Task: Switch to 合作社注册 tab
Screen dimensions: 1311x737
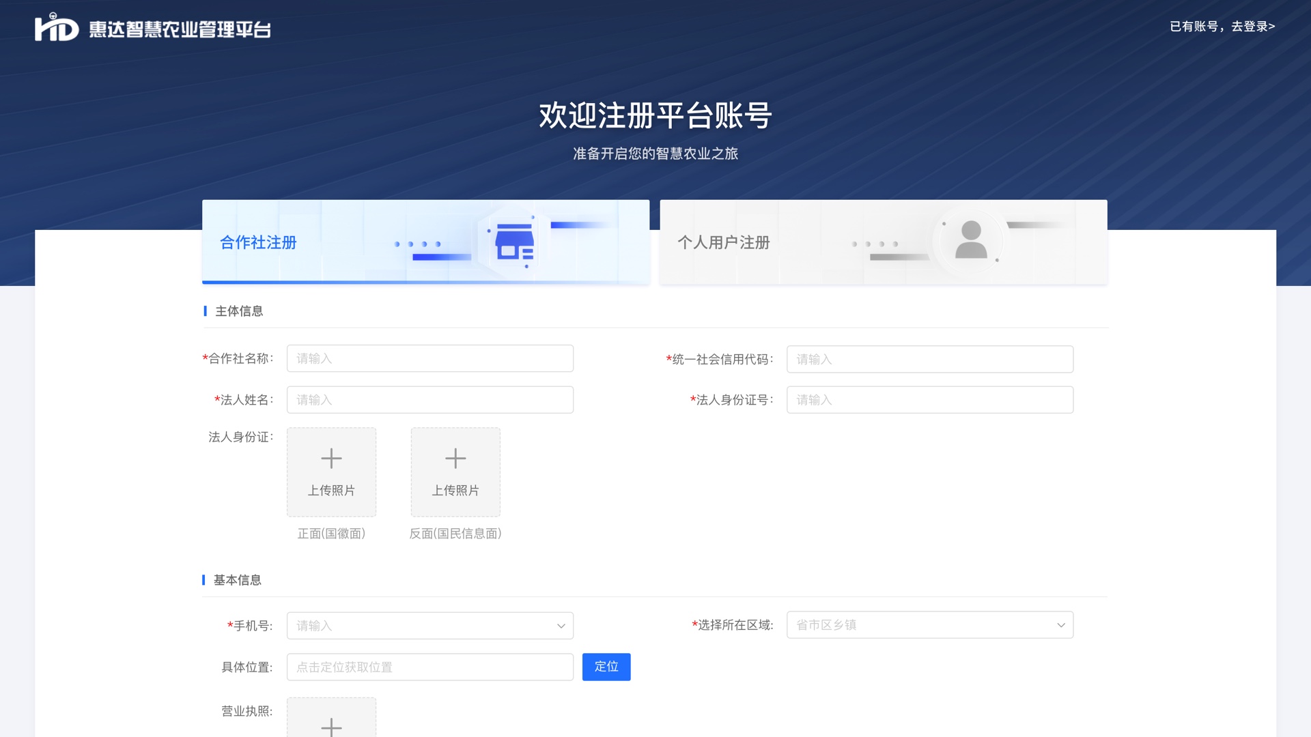Action: point(425,242)
